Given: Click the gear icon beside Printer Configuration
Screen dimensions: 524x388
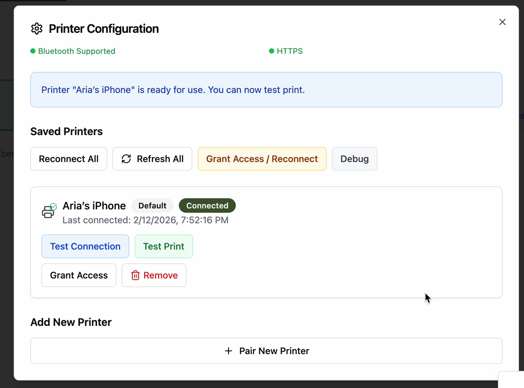Looking at the screenshot, I should (37, 29).
